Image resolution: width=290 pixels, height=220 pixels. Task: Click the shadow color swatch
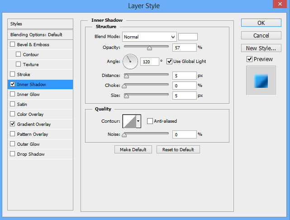coord(188,37)
